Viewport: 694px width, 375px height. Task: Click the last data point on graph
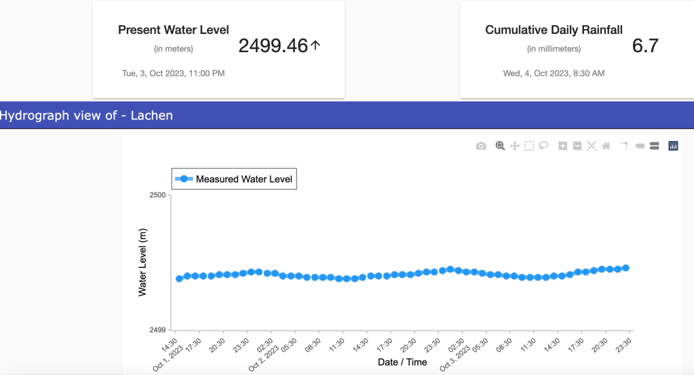point(625,268)
